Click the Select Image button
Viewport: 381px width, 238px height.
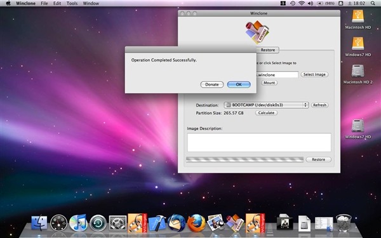(314, 74)
